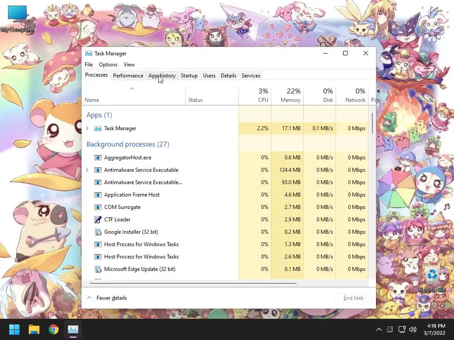Viewport: 454px width, 340px height.
Task: Select the Background processes (27) header
Action: 128,144
